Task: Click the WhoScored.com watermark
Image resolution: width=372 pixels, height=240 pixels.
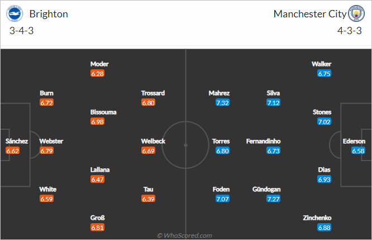Action: click(x=184, y=236)
